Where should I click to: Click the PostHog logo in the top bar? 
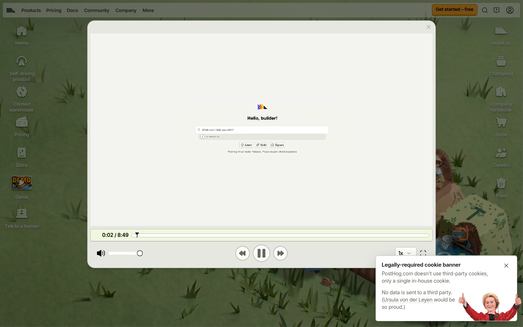coord(11,10)
